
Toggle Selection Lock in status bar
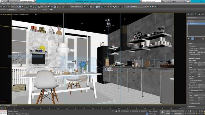(x=116, y=111)
